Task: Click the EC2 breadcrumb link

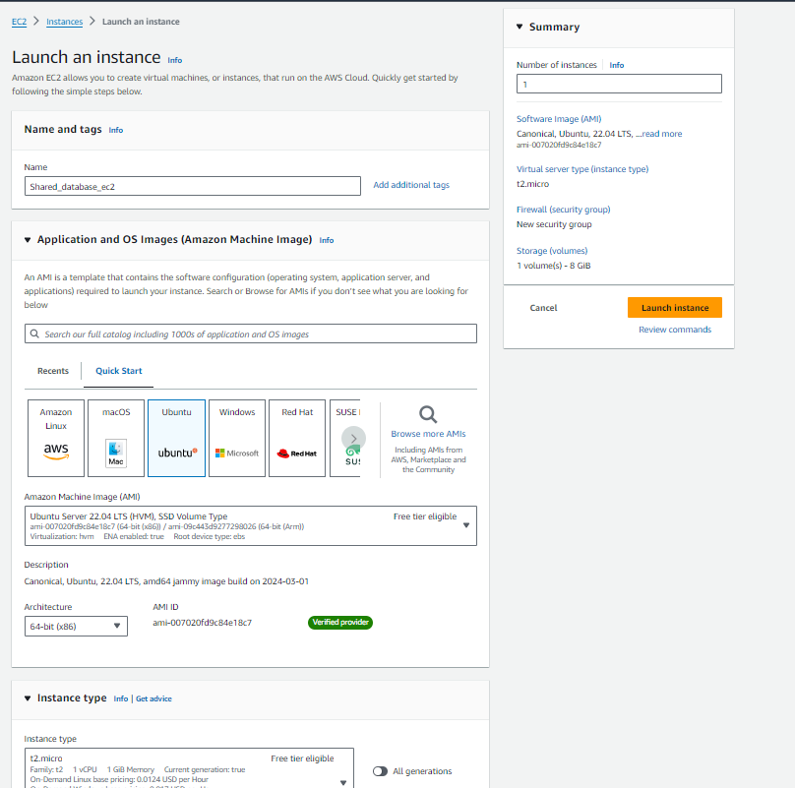Action: pyautogui.click(x=20, y=22)
